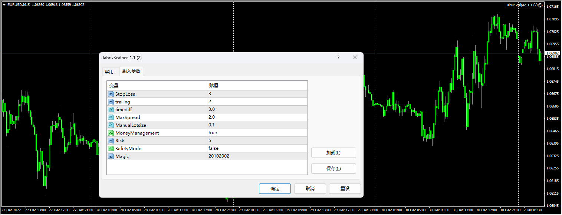
Task: Click the Va icon next to MaxSpread
Action: pyautogui.click(x=111, y=117)
